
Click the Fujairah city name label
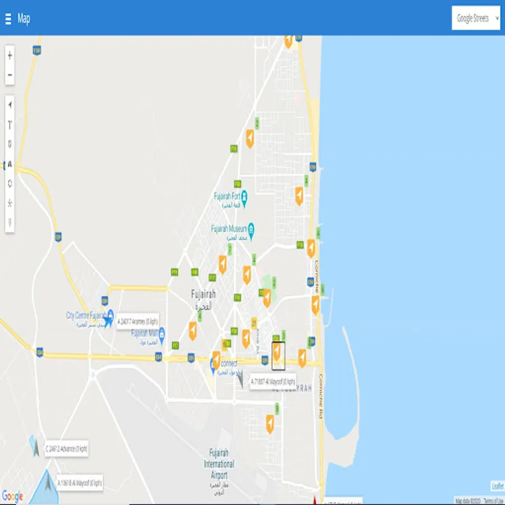tap(203, 294)
